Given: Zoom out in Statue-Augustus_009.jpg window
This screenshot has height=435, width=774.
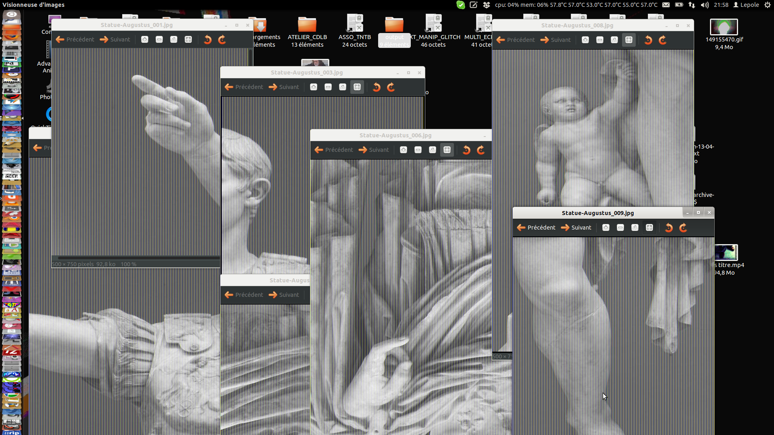Looking at the screenshot, I should coord(620,228).
